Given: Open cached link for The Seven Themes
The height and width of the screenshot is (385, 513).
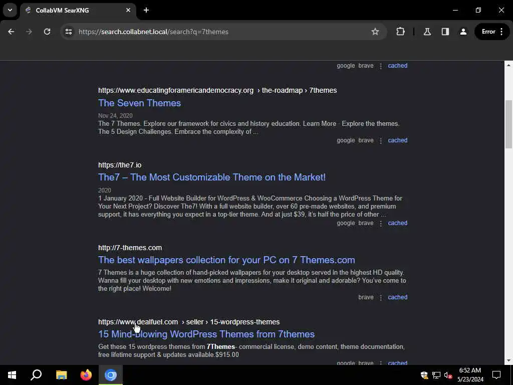Looking at the screenshot, I should 397,140.
